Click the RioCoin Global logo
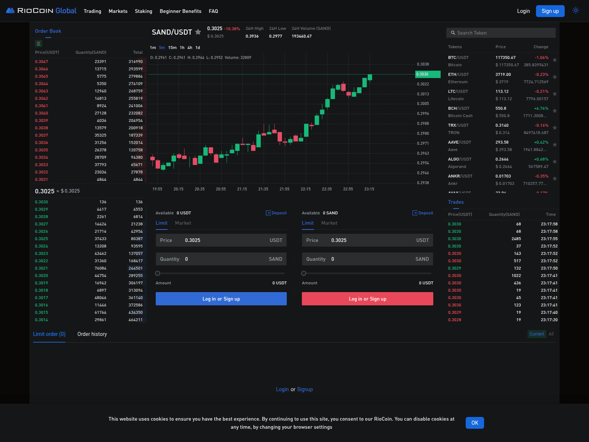The image size is (589, 442). click(41, 11)
